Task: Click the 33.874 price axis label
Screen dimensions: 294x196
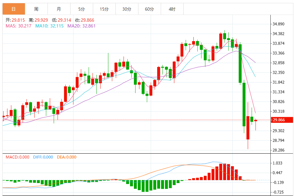Action: pos(278,44)
